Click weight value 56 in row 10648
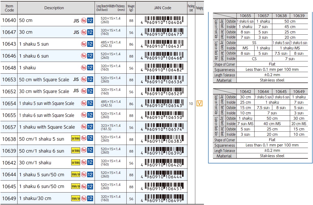 coord(131,68)
